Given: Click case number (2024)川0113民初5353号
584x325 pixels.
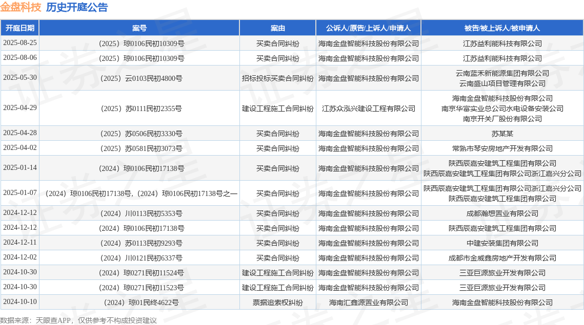Looking at the screenshot, I should (x=141, y=213).
